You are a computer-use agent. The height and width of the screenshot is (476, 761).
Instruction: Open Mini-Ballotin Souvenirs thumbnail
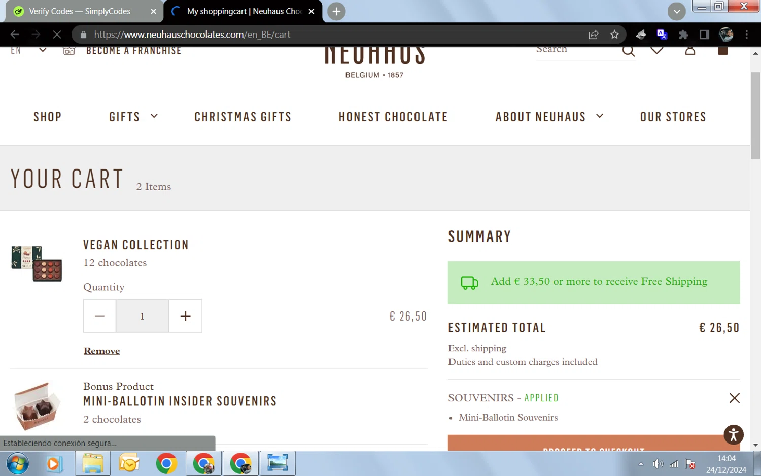click(37, 406)
